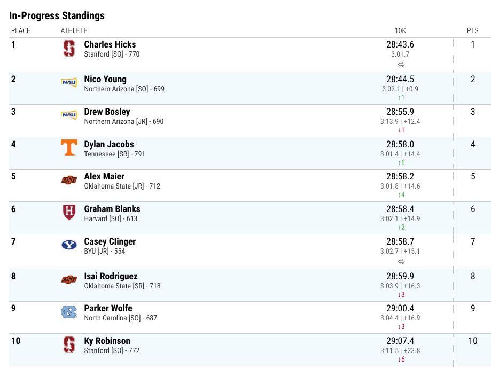The height and width of the screenshot is (368, 491).
Task: Select the Dylan Jacobs name link
Action: pyautogui.click(x=109, y=144)
